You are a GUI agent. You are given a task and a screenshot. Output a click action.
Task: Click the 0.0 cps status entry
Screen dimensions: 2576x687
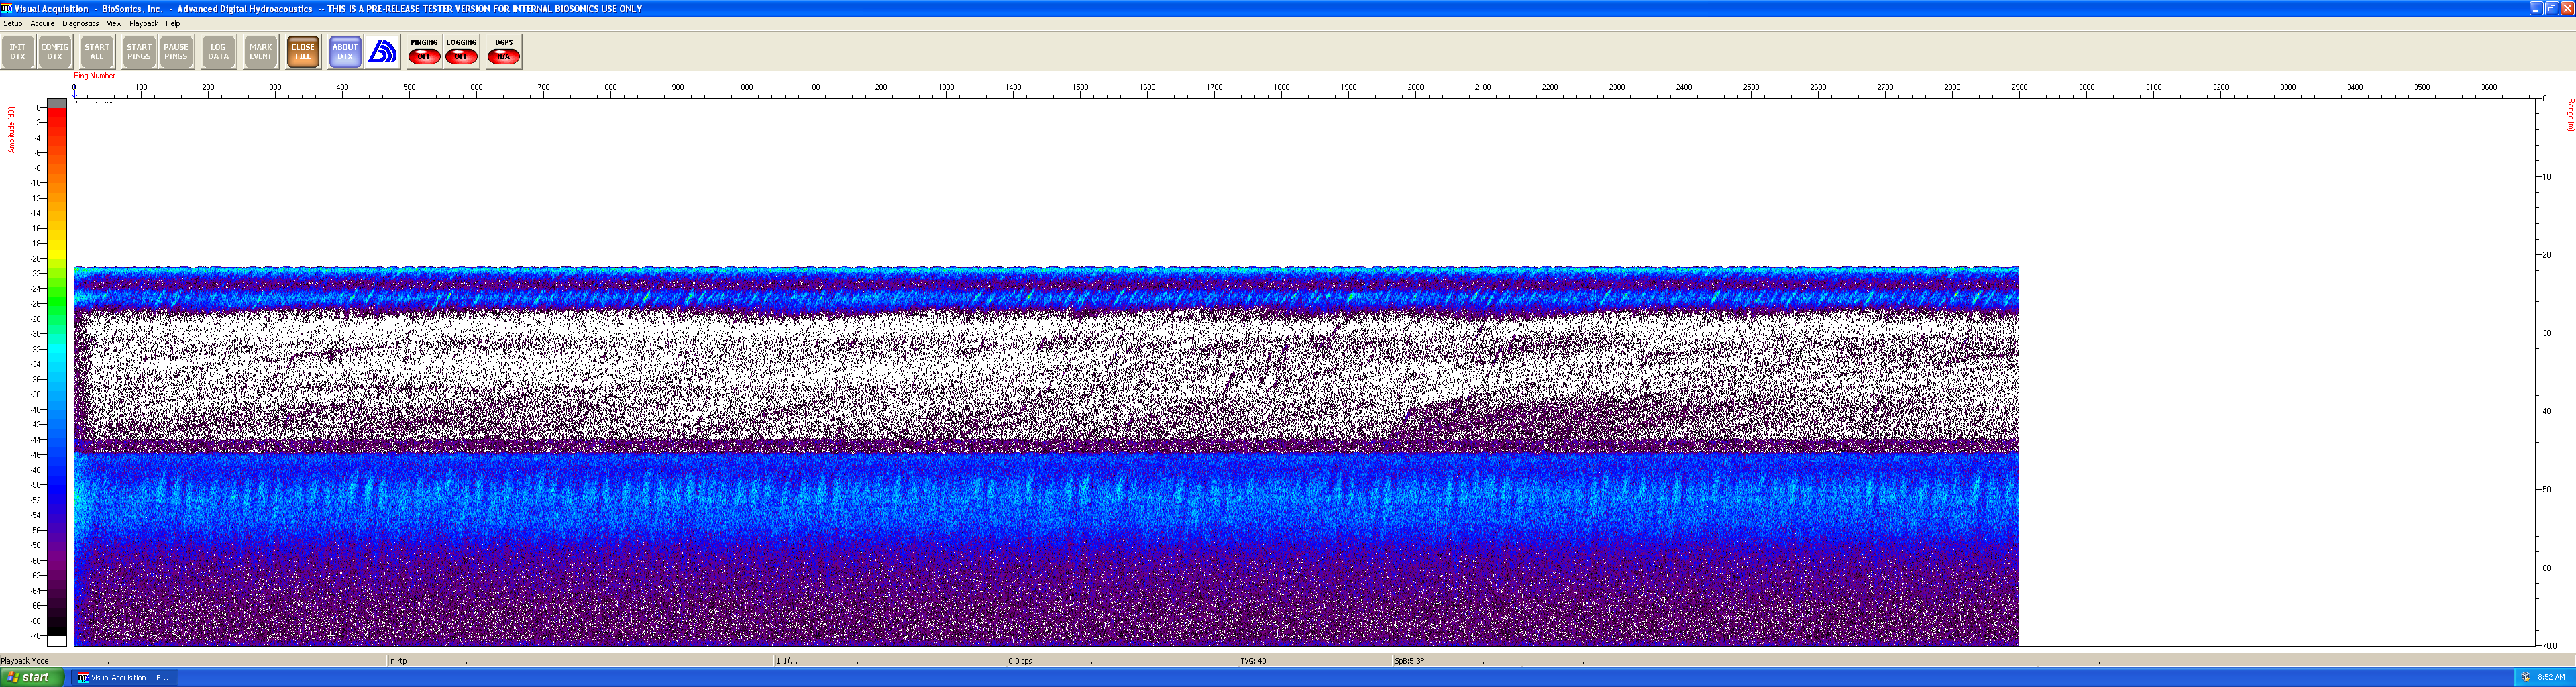coord(1020,661)
